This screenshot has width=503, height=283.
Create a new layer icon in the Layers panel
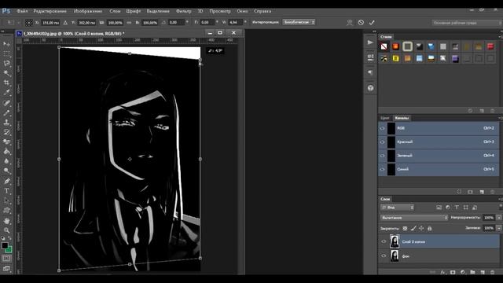coord(483,273)
